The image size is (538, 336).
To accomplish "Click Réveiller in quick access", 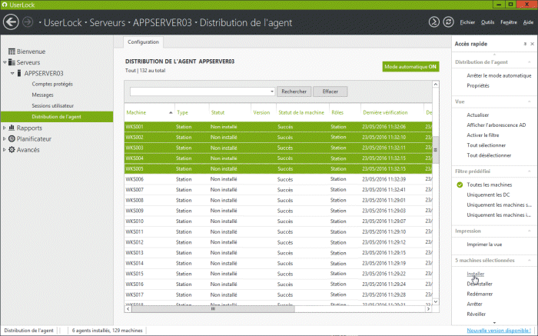I will click(x=476, y=314).
